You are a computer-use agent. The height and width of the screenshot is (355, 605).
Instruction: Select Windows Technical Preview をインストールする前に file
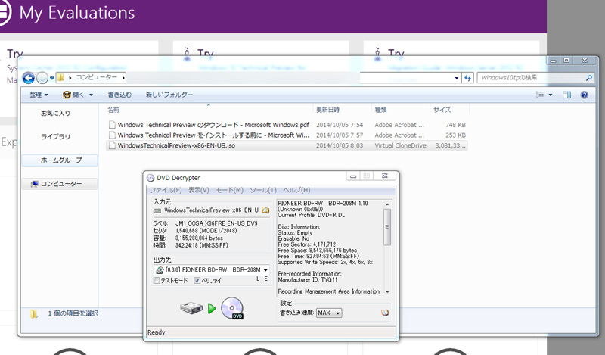pyautogui.click(x=213, y=135)
